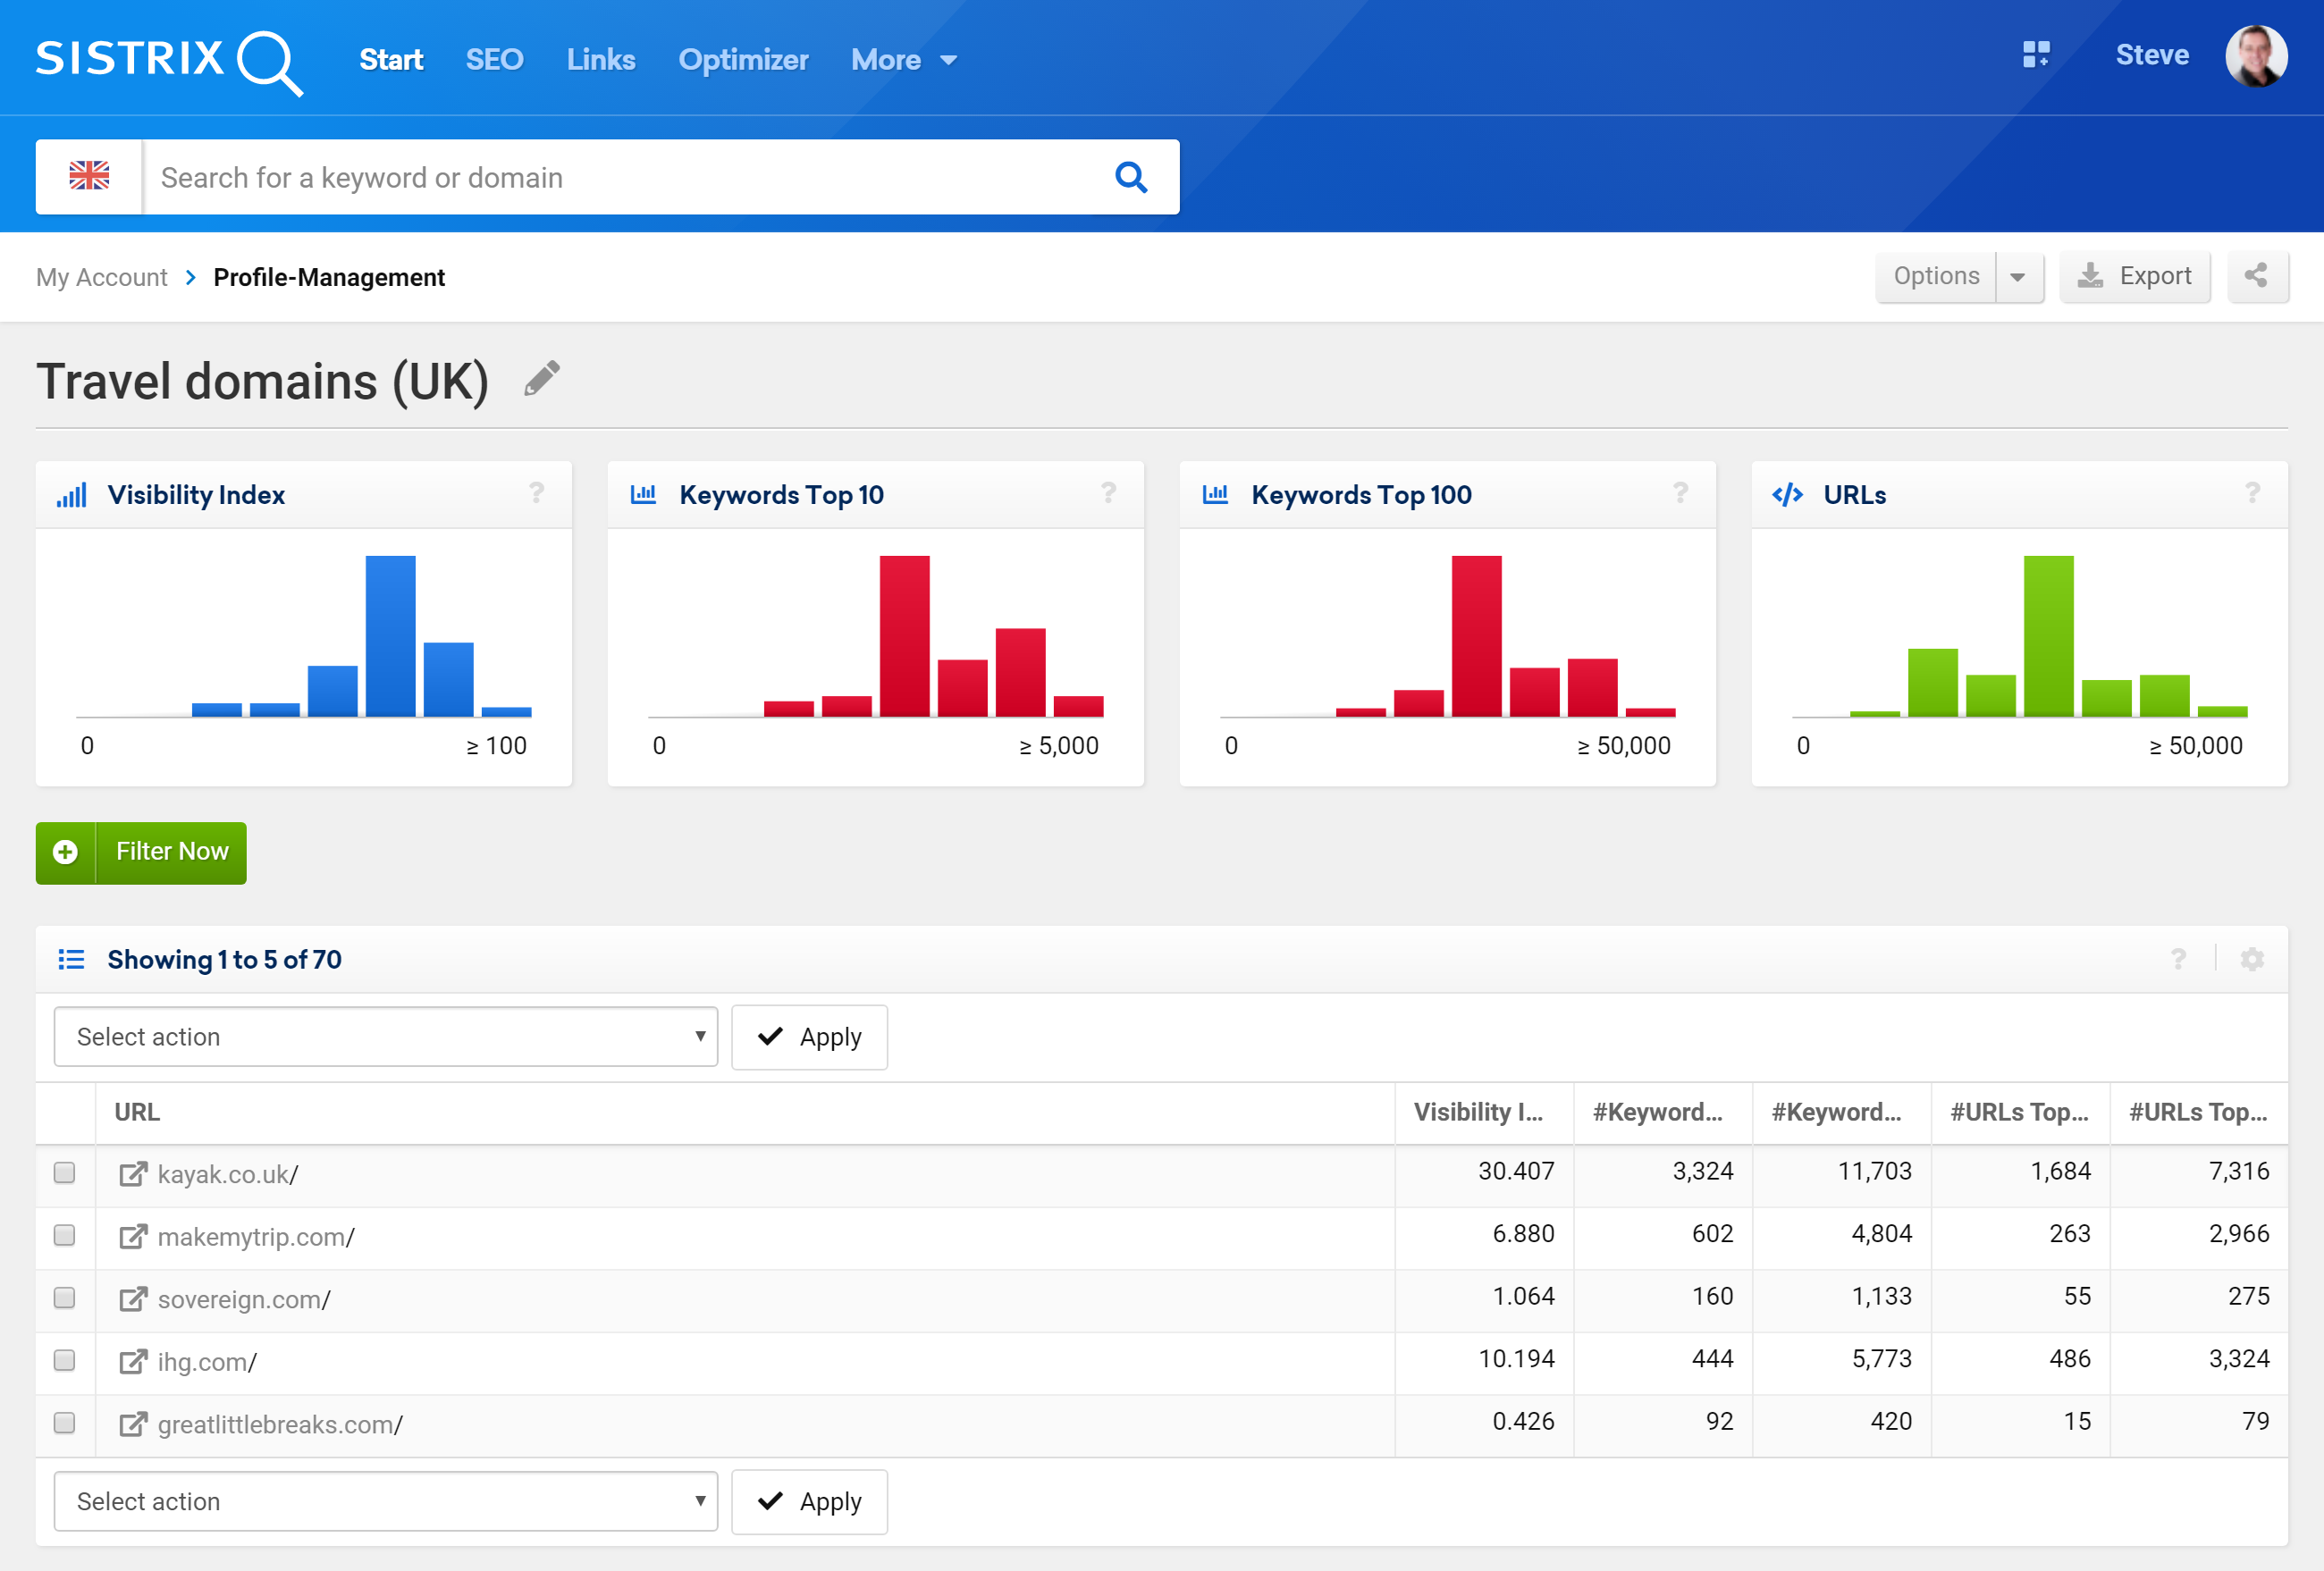Viewport: 2324px width, 1571px height.
Task: Open the top Select action dropdown
Action: pos(386,1037)
